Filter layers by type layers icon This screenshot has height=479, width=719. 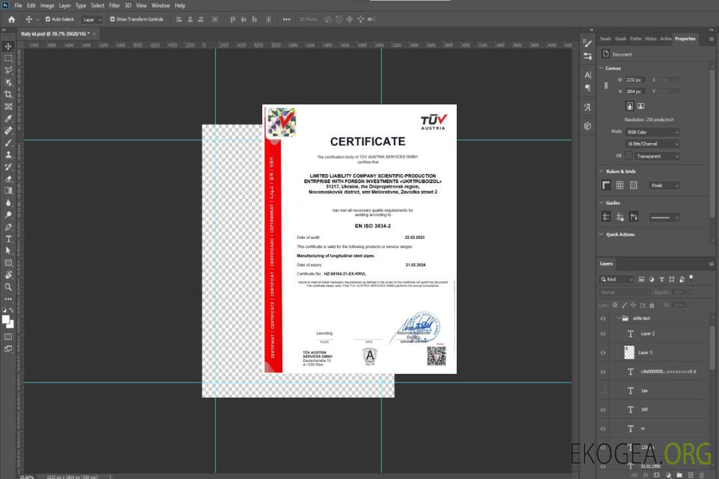pyautogui.click(x=662, y=279)
